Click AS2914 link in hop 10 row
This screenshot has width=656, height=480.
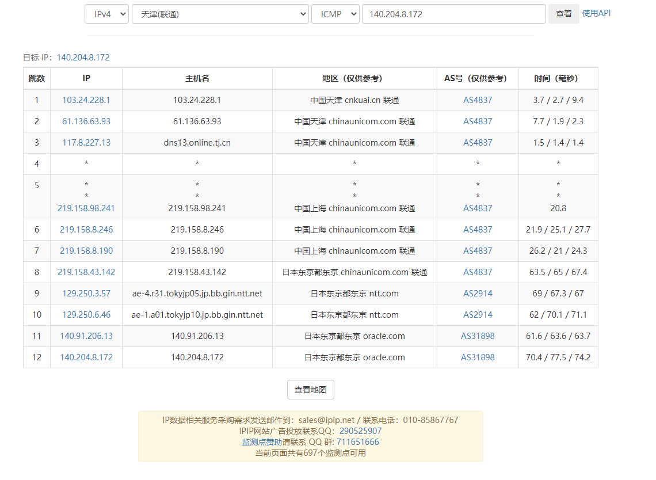pos(478,315)
